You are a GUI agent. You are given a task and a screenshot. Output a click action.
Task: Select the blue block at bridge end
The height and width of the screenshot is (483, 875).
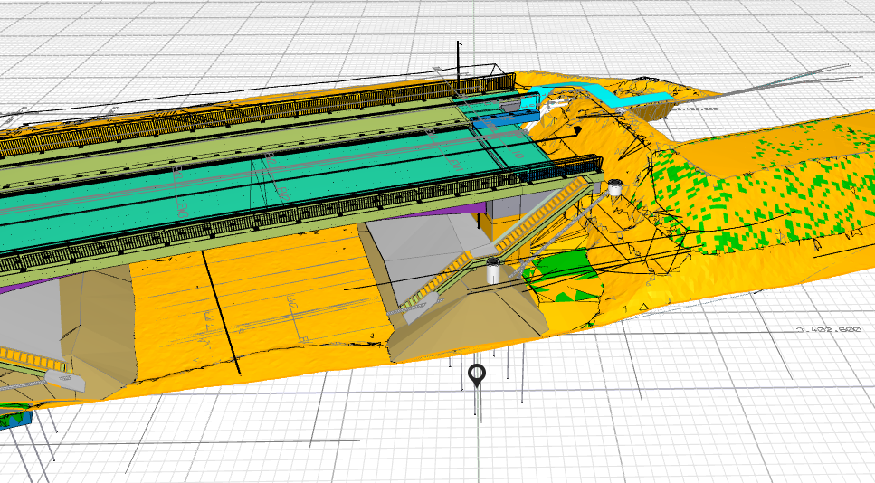tap(506, 118)
